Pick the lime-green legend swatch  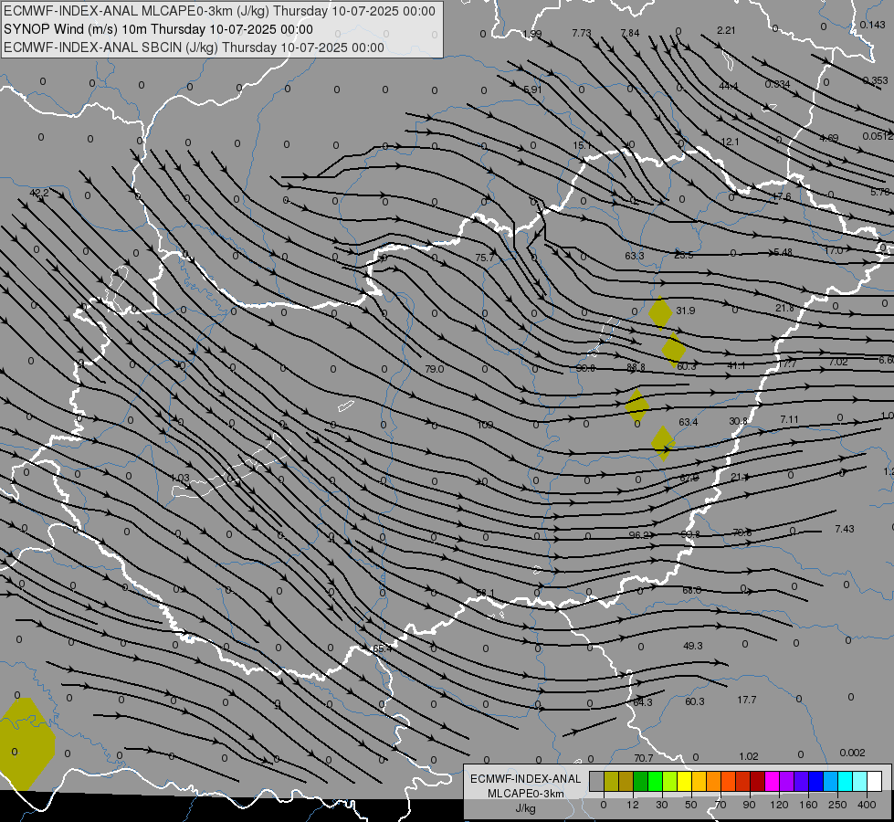[x=669, y=781]
